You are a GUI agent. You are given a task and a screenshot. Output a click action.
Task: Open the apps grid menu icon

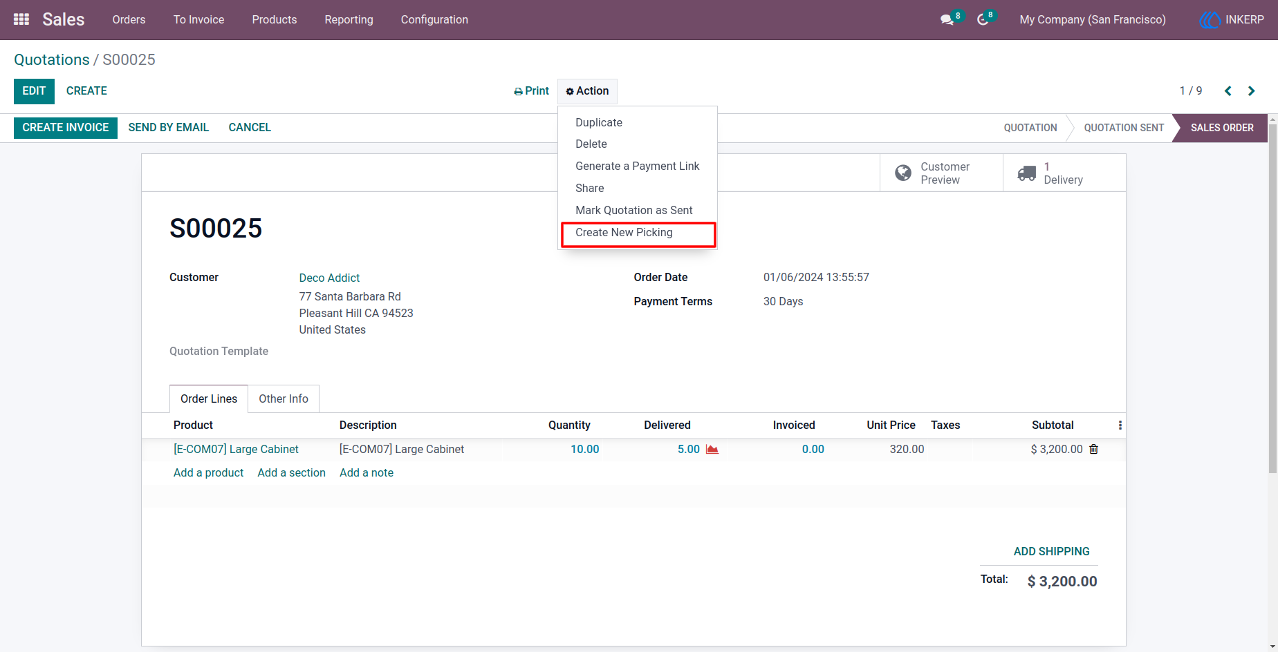click(x=21, y=19)
